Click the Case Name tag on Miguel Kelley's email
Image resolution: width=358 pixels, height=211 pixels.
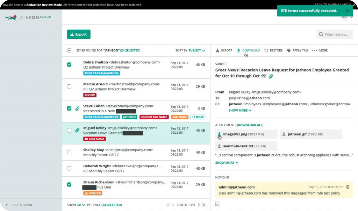tap(94, 139)
